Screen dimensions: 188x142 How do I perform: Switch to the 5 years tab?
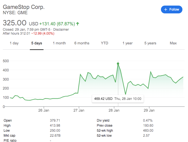(x=150, y=43)
